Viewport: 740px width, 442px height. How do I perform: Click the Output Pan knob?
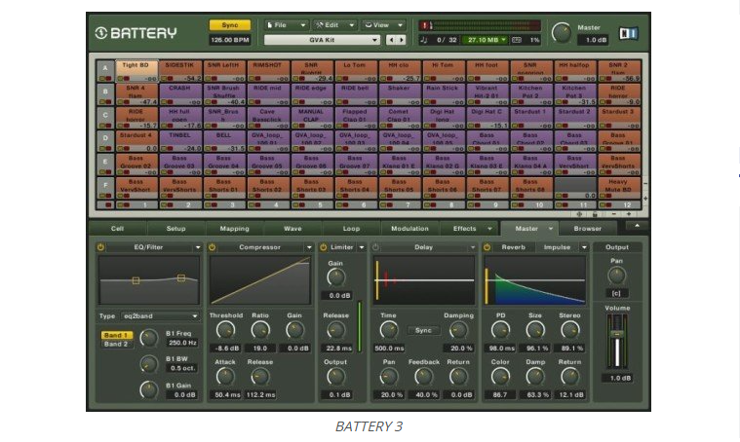pyautogui.click(x=616, y=276)
